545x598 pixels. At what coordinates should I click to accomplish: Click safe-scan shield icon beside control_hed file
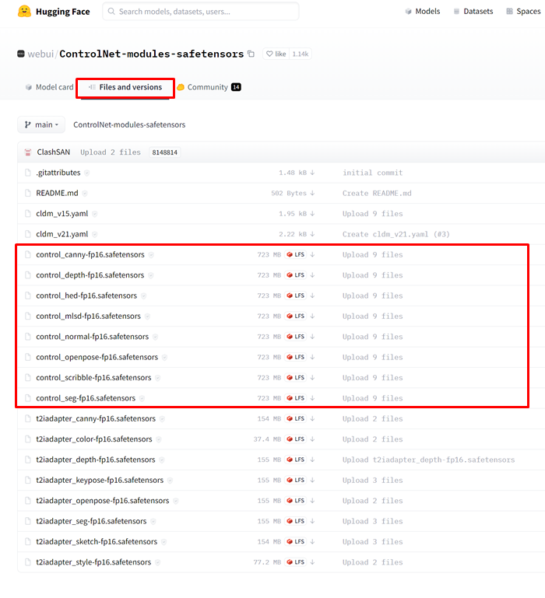point(143,296)
